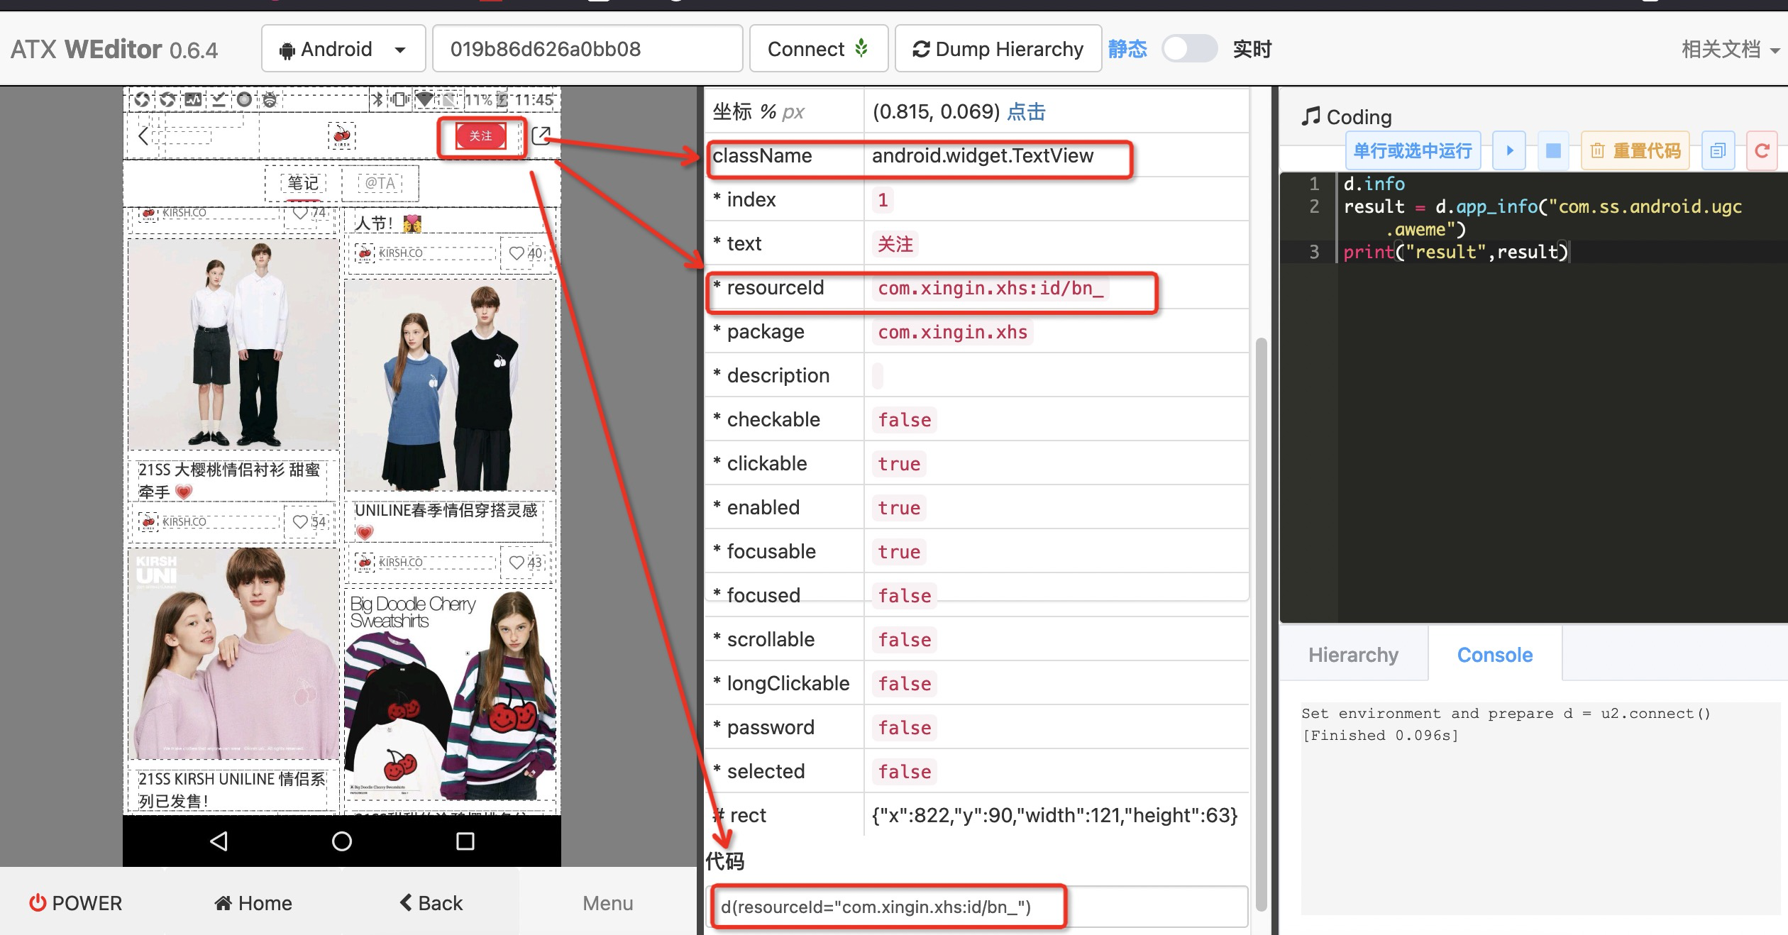Click the device serial input field
The width and height of the screenshot is (1788, 935).
pos(587,49)
